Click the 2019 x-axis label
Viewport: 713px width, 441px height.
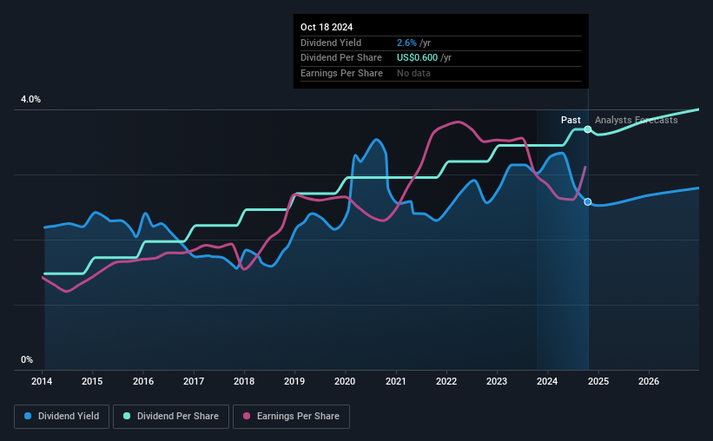coord(294,381)
